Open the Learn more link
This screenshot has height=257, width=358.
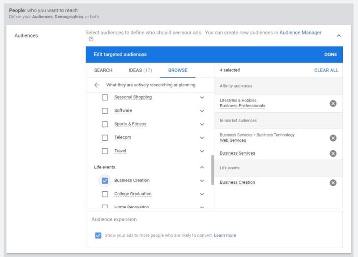click(x=225, y=236)
